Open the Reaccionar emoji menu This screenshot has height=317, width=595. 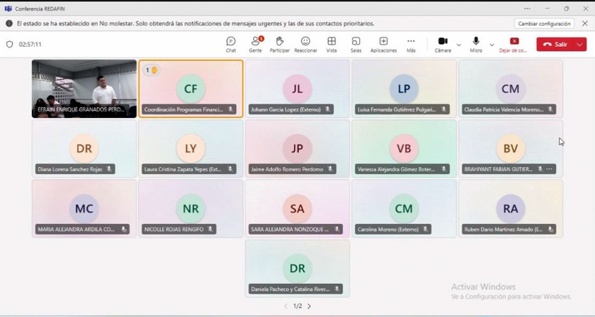click(x=305, y=44)
